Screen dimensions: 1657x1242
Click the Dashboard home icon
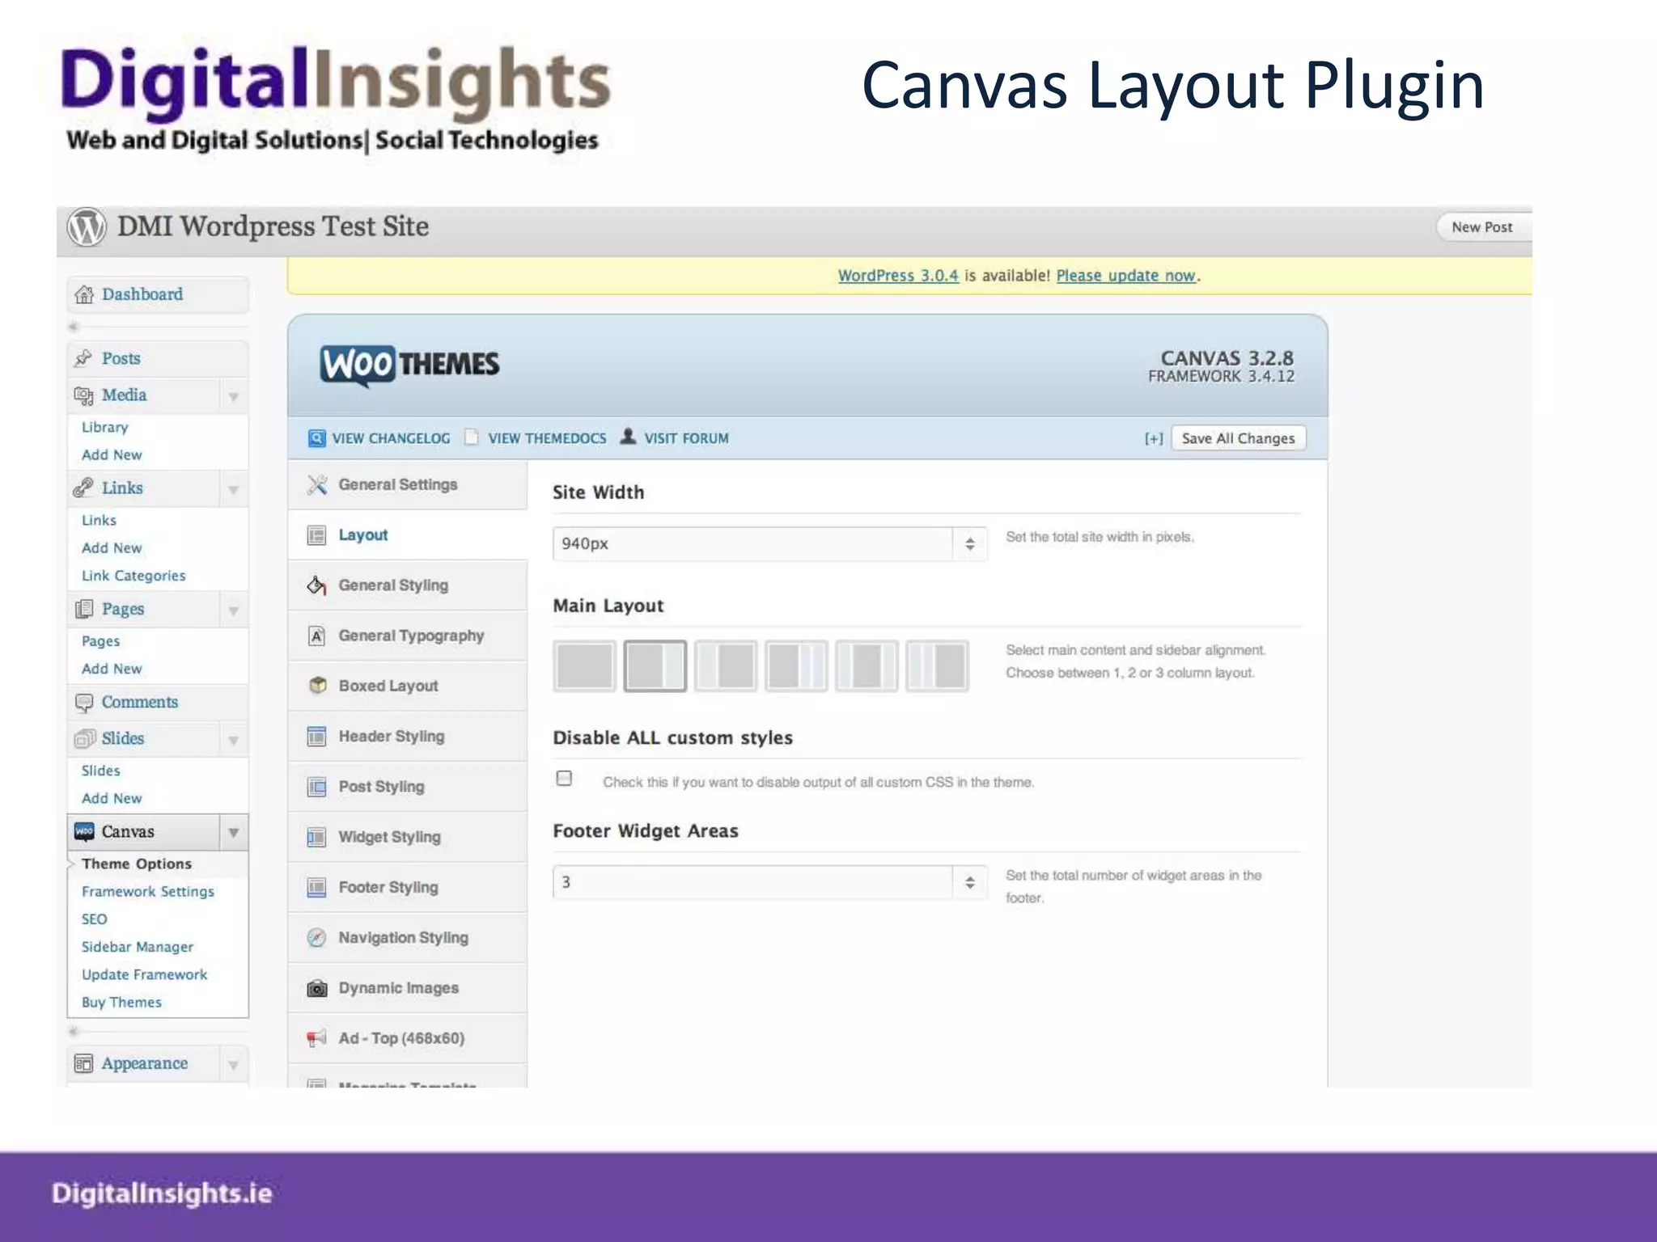84,295
